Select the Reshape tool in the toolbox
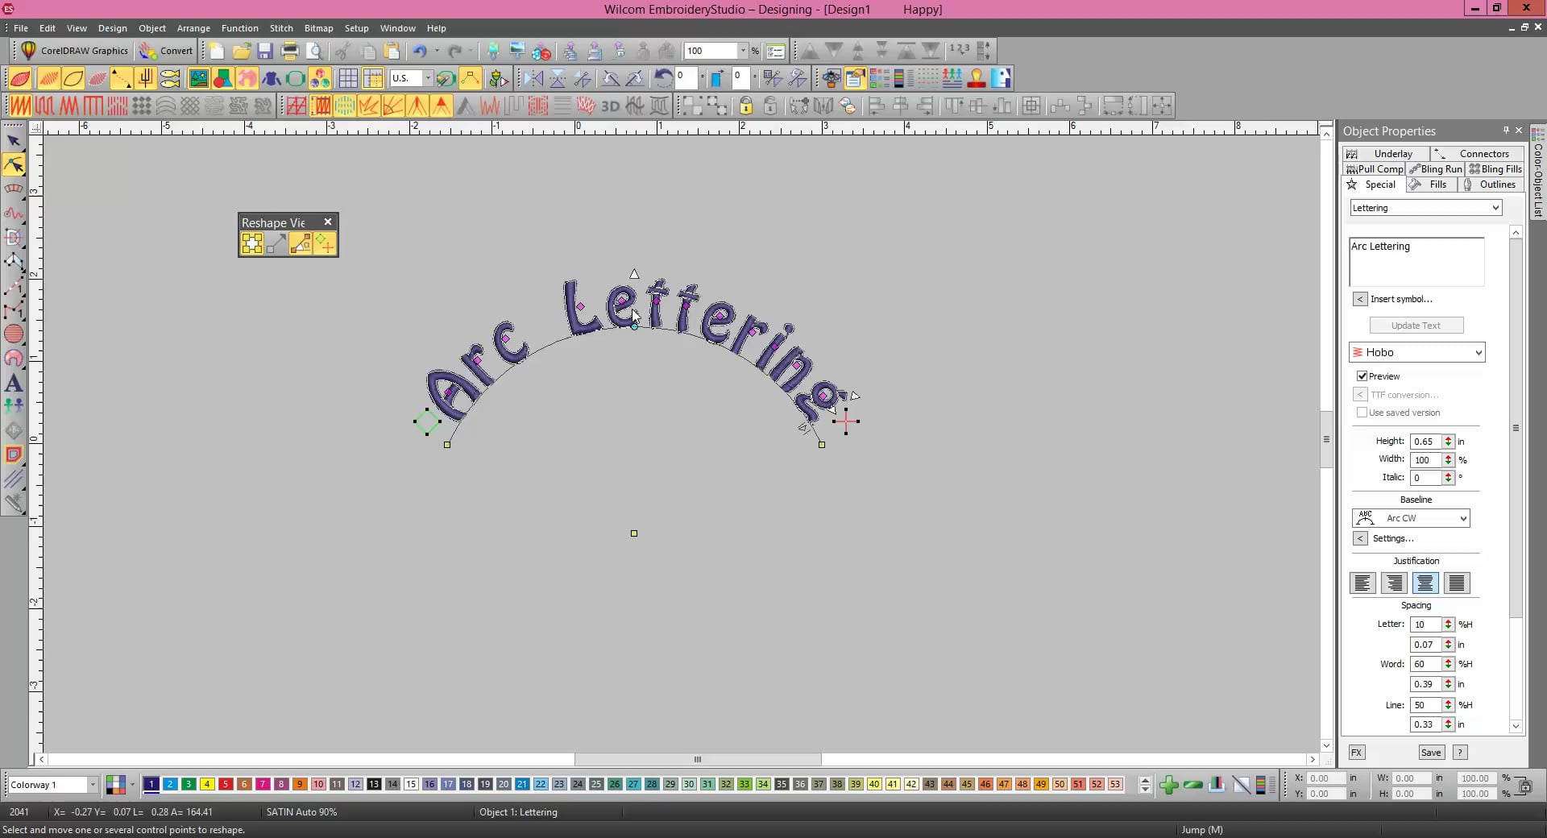The width and height of the screenshot is (1547, 838). coord(15,165)
